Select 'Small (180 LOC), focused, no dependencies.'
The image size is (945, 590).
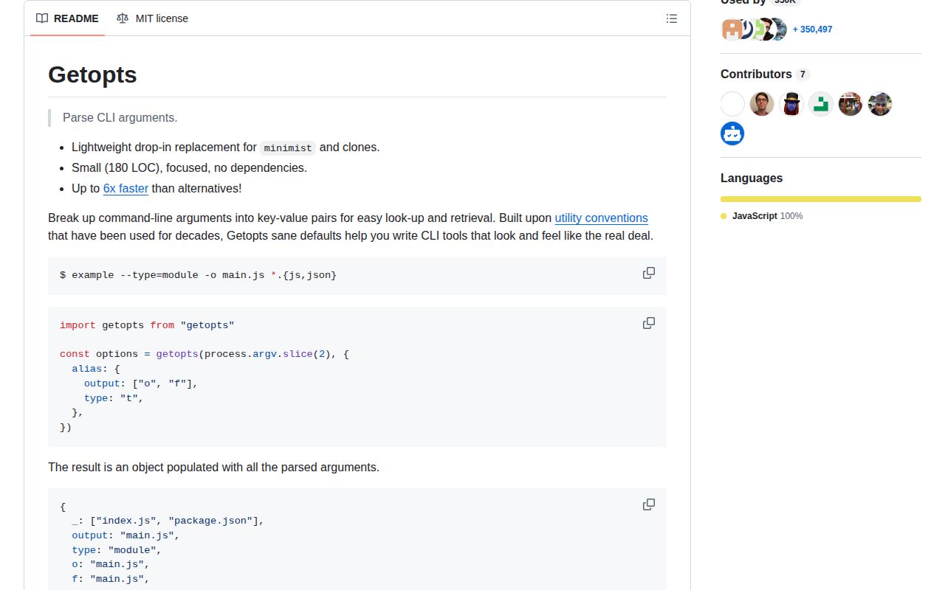click(x=189, y=167)
